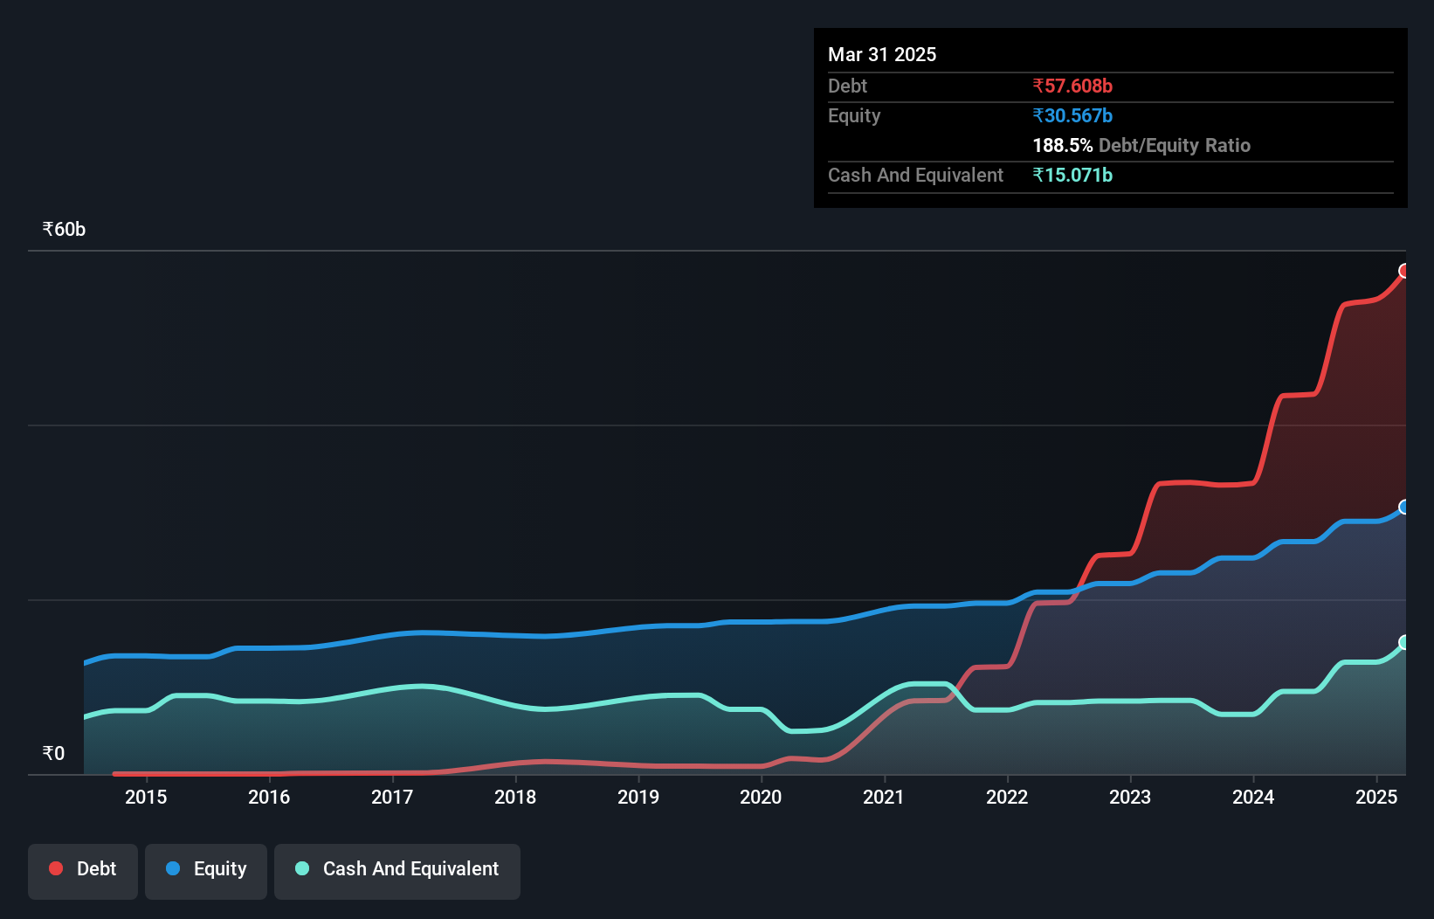The image size is (1434, 919).
Task: Click the 188.5% Debt/Equity Ratio text
Action: click(1141, 145)
